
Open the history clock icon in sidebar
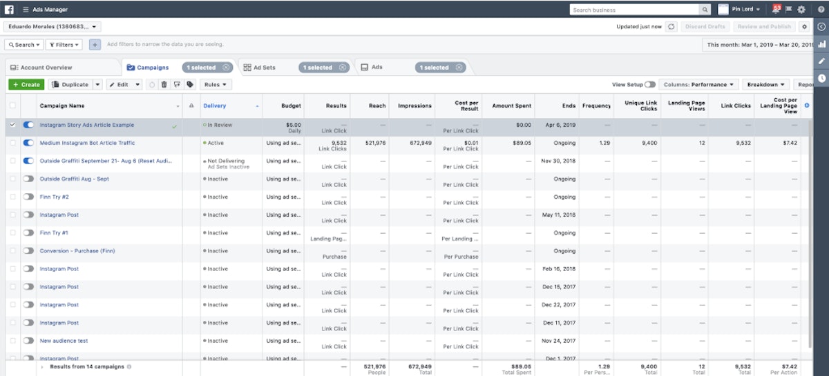click(x=821, y=78)
